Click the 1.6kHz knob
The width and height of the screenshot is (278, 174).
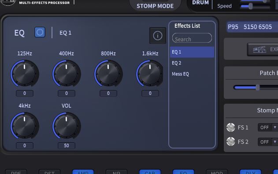[x=150, y=73]
